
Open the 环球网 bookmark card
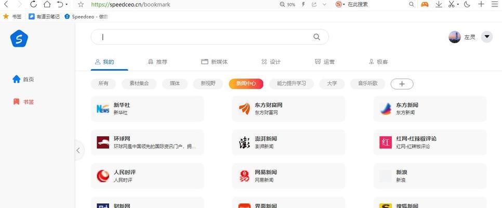coord(147,142)
